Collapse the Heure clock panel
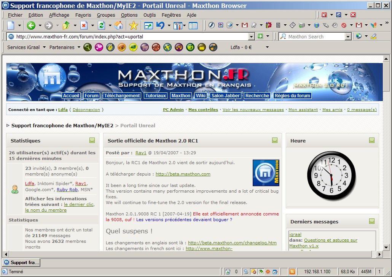Image resolution: width=392 pixels, height=277 pixels. (372, 140)
